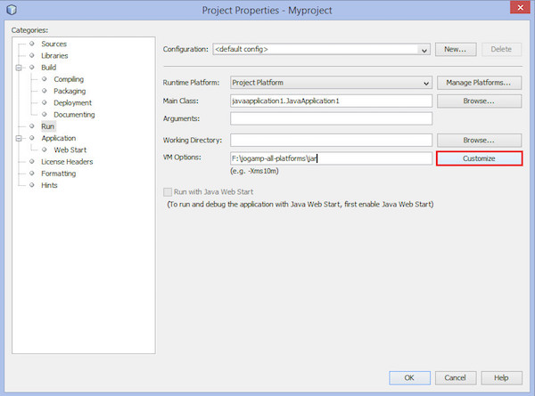The image size is (535, 396).
Task: Click the Customize VM options button
Action: coord(479,158)
